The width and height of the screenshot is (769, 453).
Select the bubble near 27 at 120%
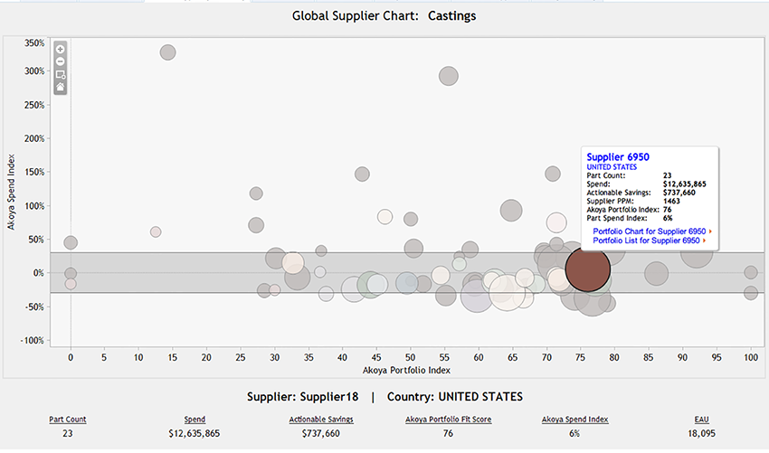coord(256,193)
